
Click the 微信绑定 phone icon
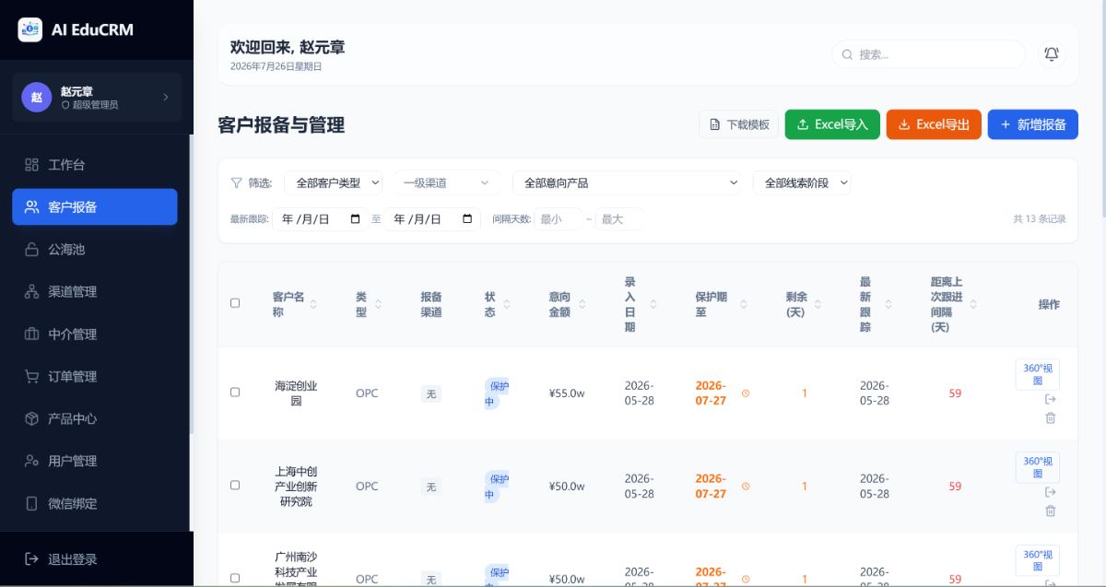pos(31,504)
